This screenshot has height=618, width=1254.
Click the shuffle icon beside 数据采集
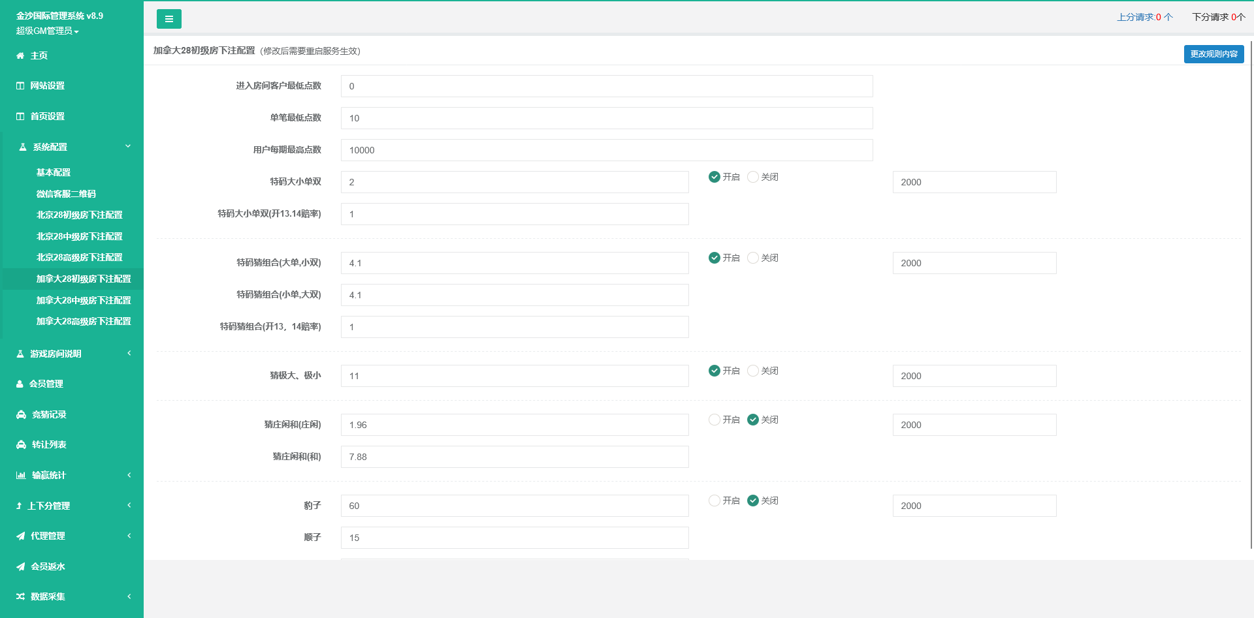click(x=21, y=597)
